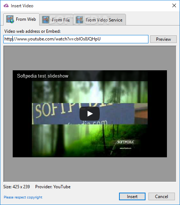Click the purple app icon in title bar

click(x=6, y=5)
